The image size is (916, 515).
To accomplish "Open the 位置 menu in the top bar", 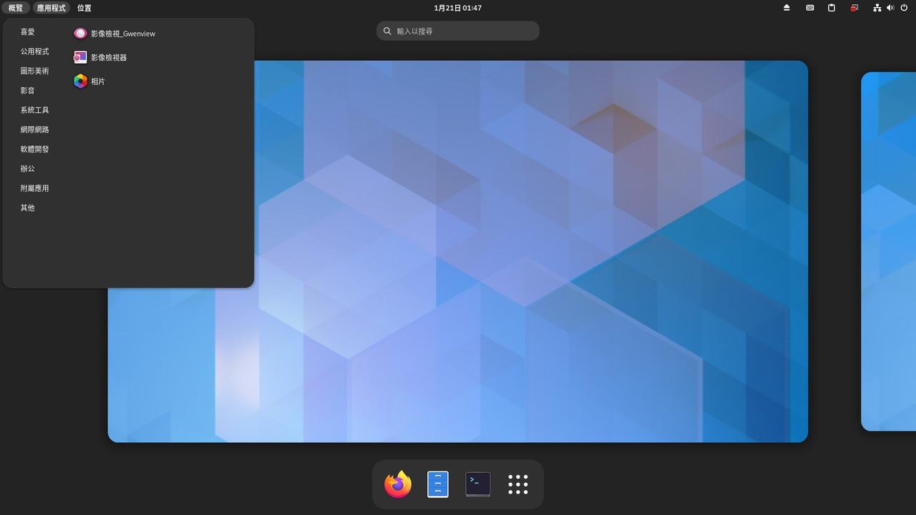I will pyautogui.click(x=84, y=8).
